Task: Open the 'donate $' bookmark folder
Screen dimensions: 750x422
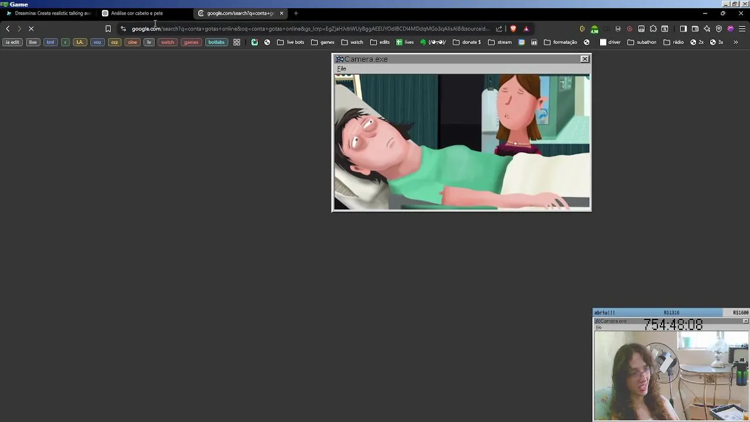Action: point(467,42)
